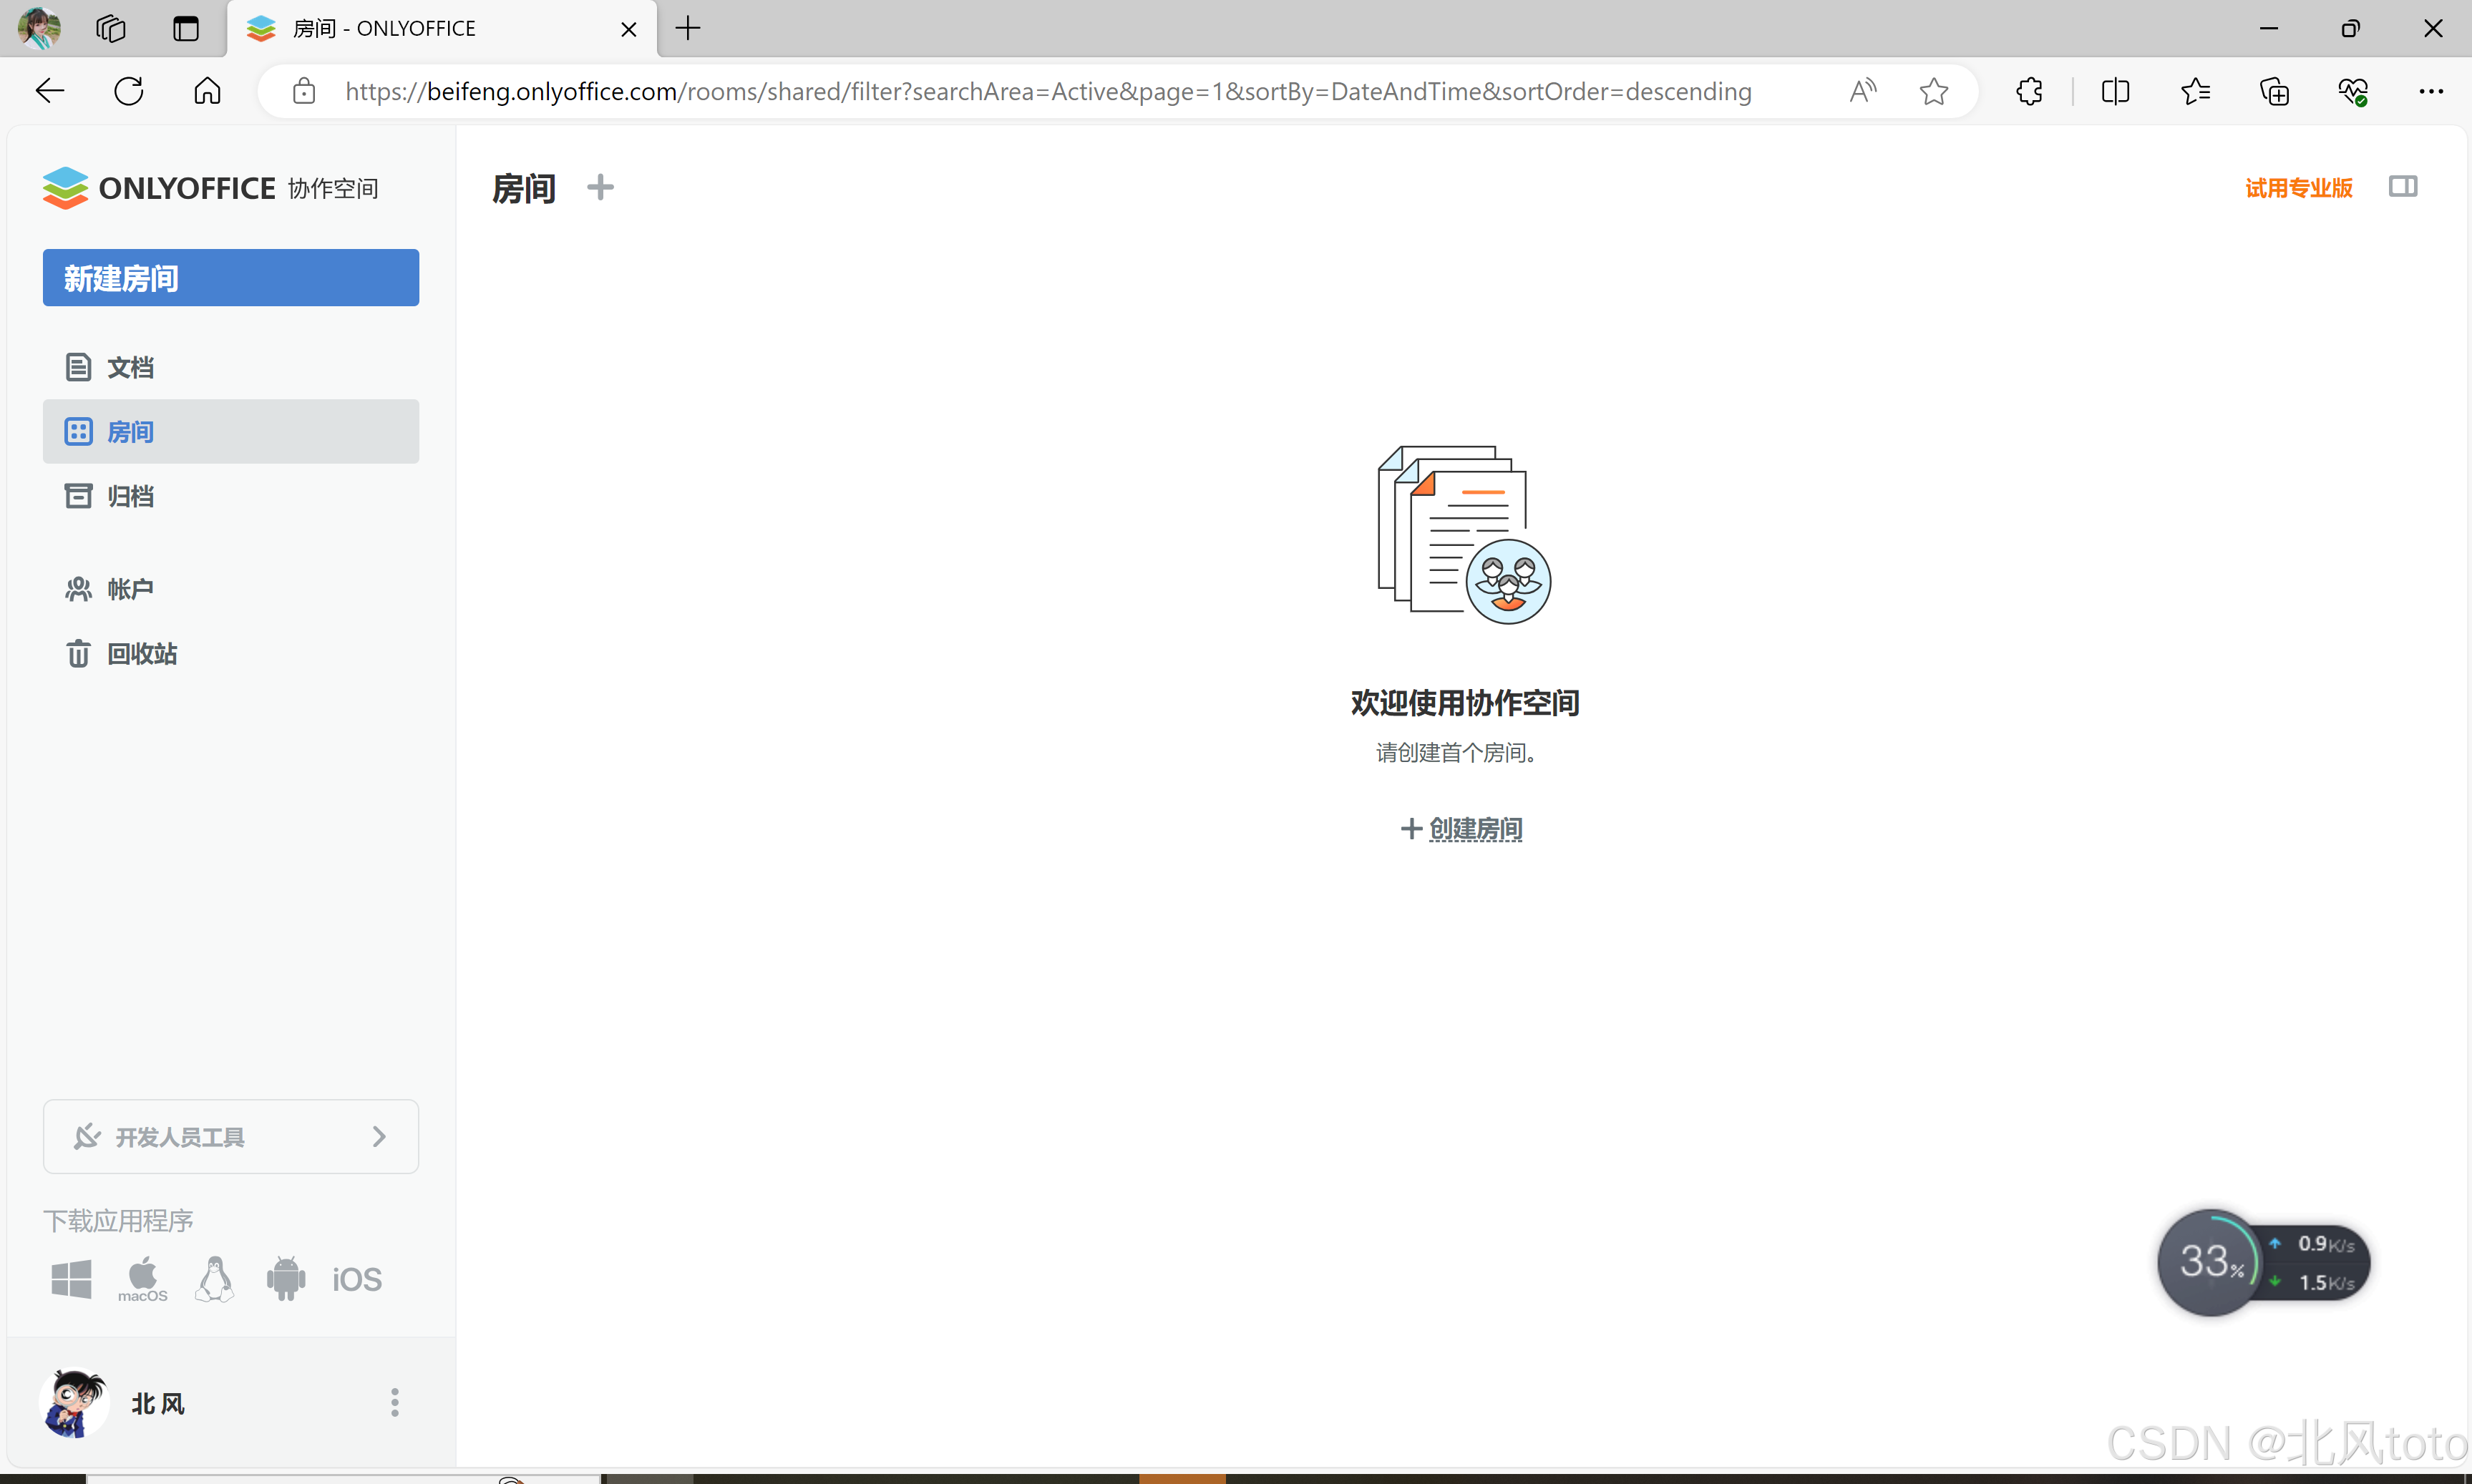
Task: Toggle the info panel layout view
Action: (2403, 186)
